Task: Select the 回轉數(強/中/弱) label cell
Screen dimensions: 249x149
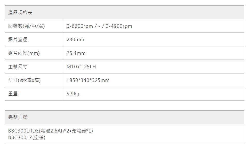Action: coord(26,26)
